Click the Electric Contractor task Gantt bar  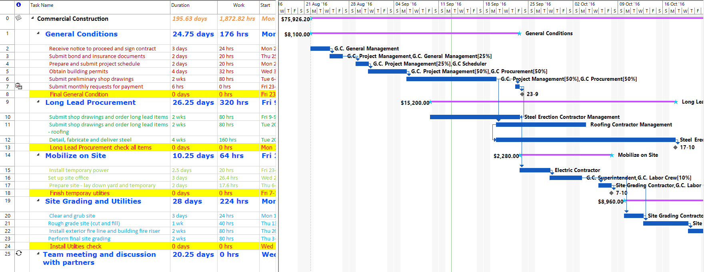pyautogui.click(x=535, y=170)
